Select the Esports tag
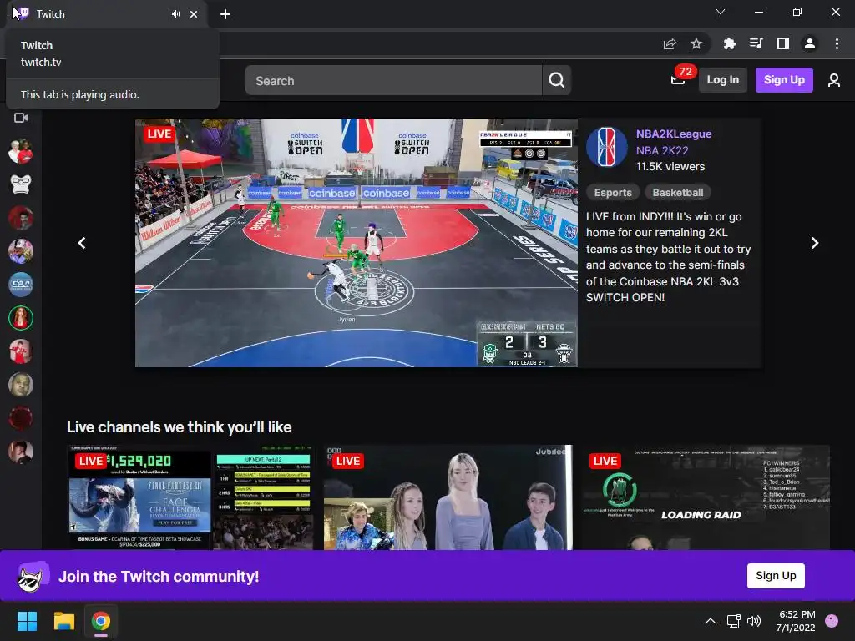Viewport: 855px width, 641px height. click(x=612, y=193)
